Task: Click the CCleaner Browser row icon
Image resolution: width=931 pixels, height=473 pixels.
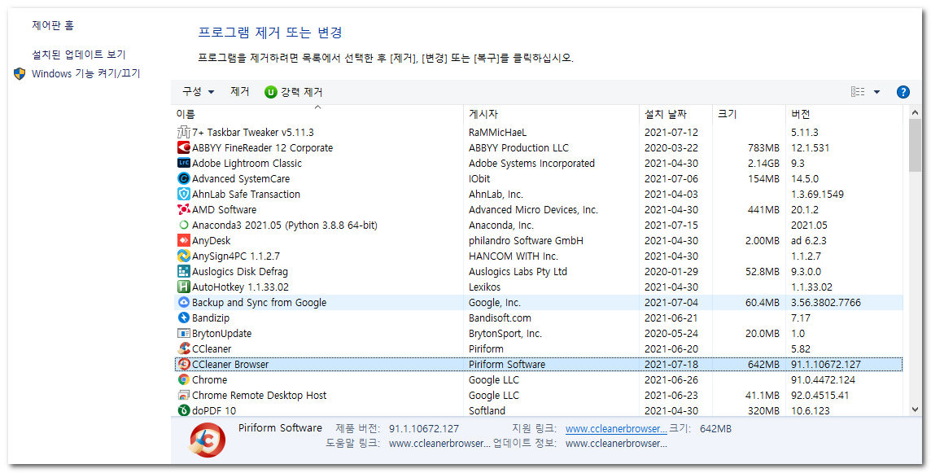Action: click(183, 364)
